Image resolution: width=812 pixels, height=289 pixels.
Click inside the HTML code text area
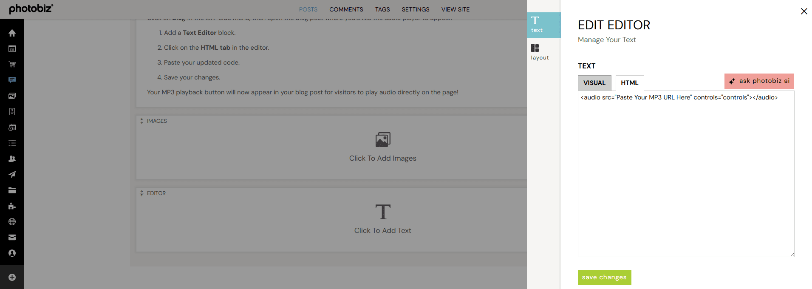pos(686,174)
